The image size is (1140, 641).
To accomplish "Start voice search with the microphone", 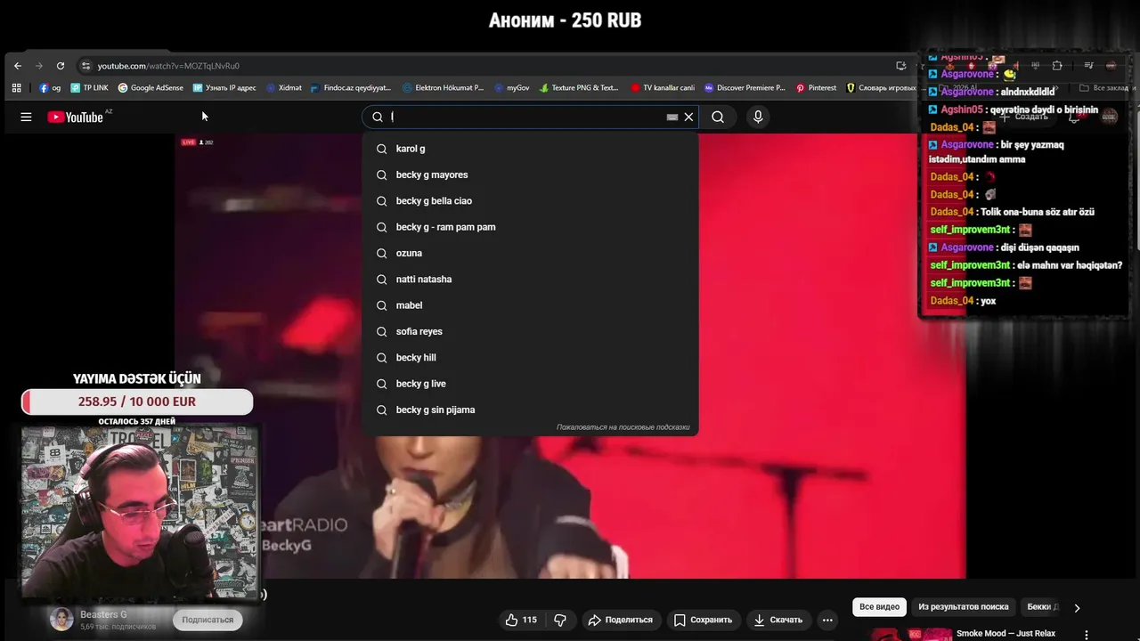I will [758, 117].
